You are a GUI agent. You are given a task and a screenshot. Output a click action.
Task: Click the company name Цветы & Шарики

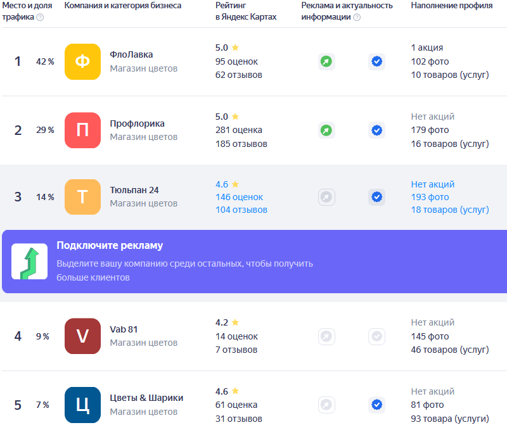click(x=146, y=398)
